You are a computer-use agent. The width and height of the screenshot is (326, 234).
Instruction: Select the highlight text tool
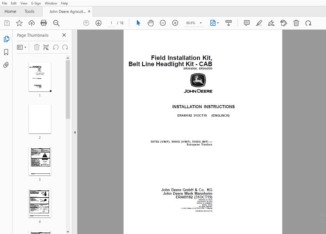(x=259, y=23)
